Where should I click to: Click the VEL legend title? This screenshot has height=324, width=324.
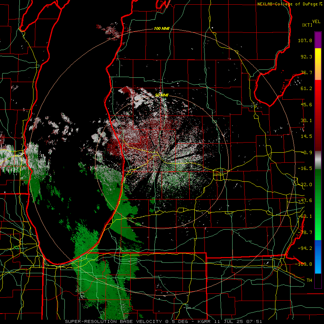pyautogui.click(x=316, y=22)
